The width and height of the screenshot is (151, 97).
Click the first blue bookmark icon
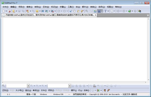(43, 11)
